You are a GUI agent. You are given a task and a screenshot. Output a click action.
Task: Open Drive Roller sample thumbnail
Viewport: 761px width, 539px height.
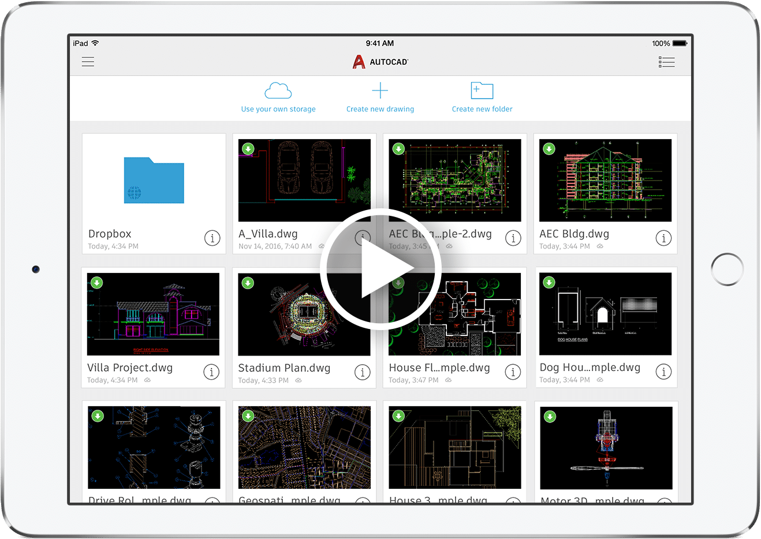click(154, 448)
